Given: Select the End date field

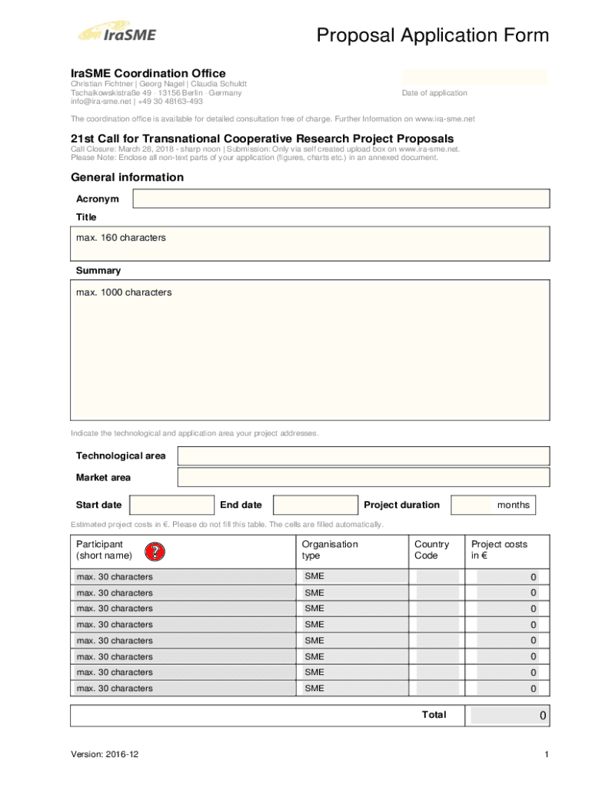Looking at the screenshot, I should (x=315, y=505).
